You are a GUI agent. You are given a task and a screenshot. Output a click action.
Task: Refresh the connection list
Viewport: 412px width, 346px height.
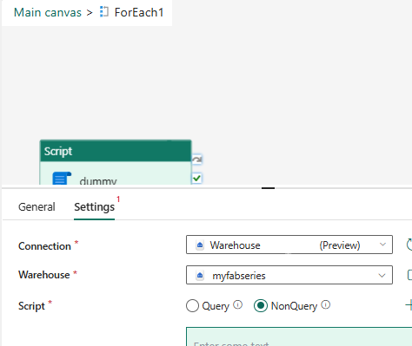(409, 245)
